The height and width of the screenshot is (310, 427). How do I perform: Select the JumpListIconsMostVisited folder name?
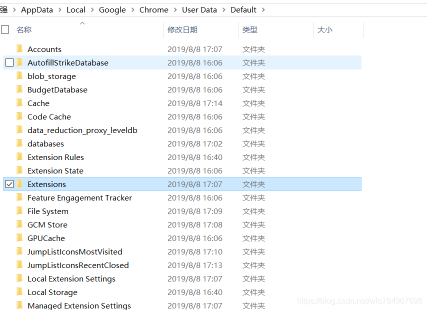(75, 252)
